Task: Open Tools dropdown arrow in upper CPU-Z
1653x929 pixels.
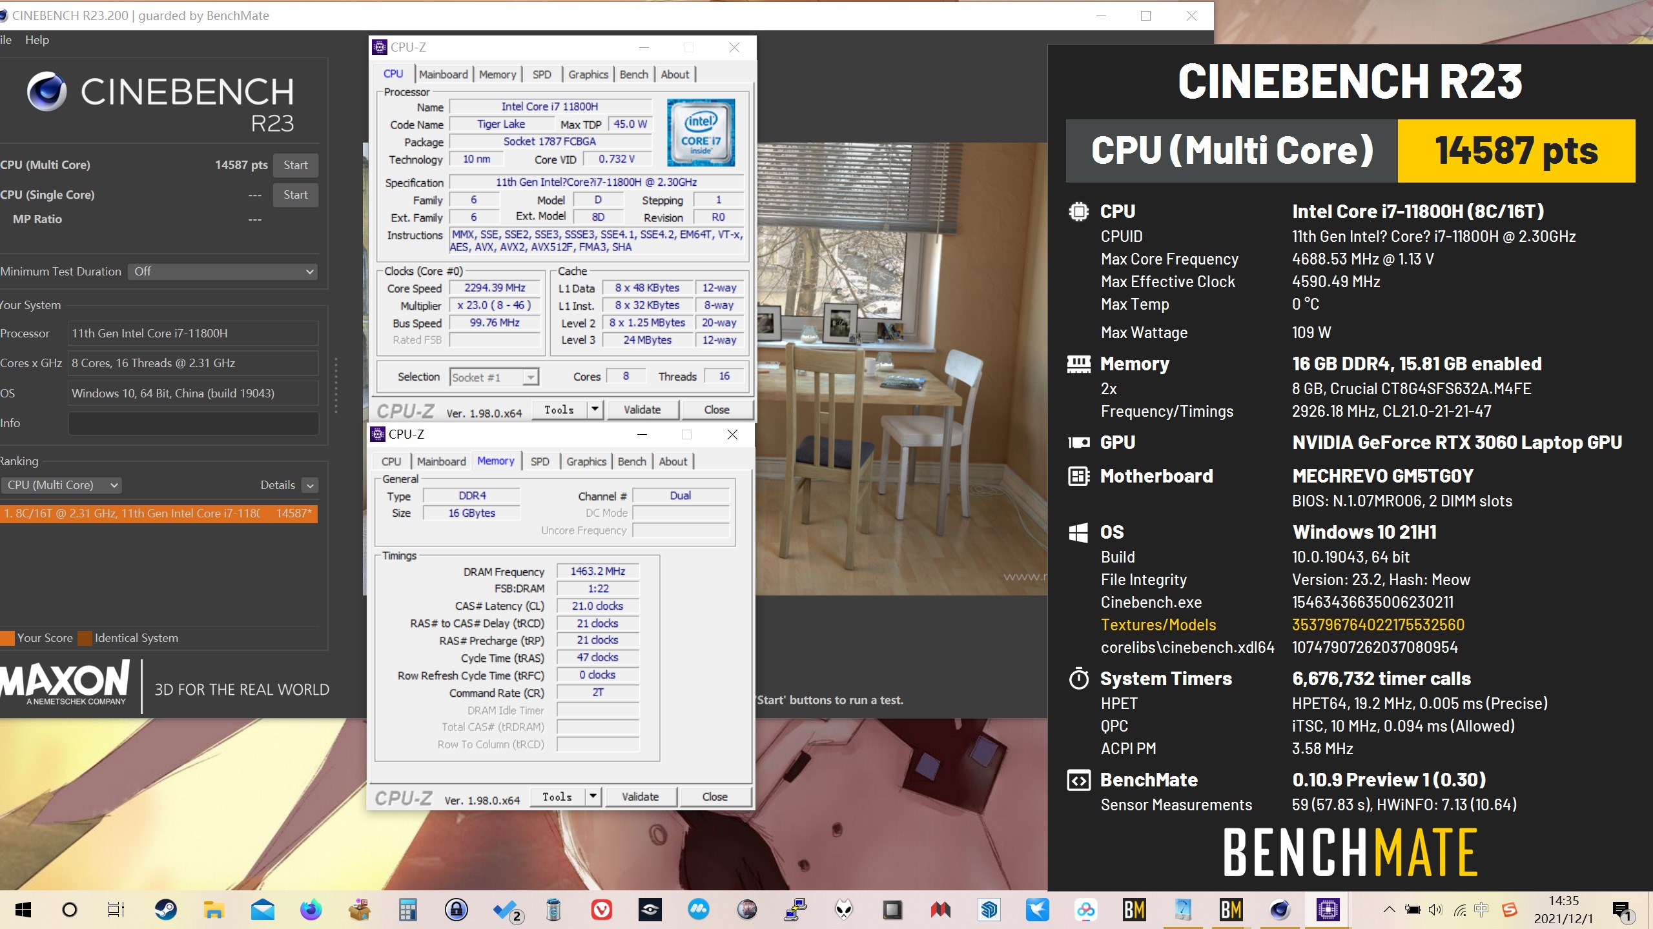Action: (595, 410)
